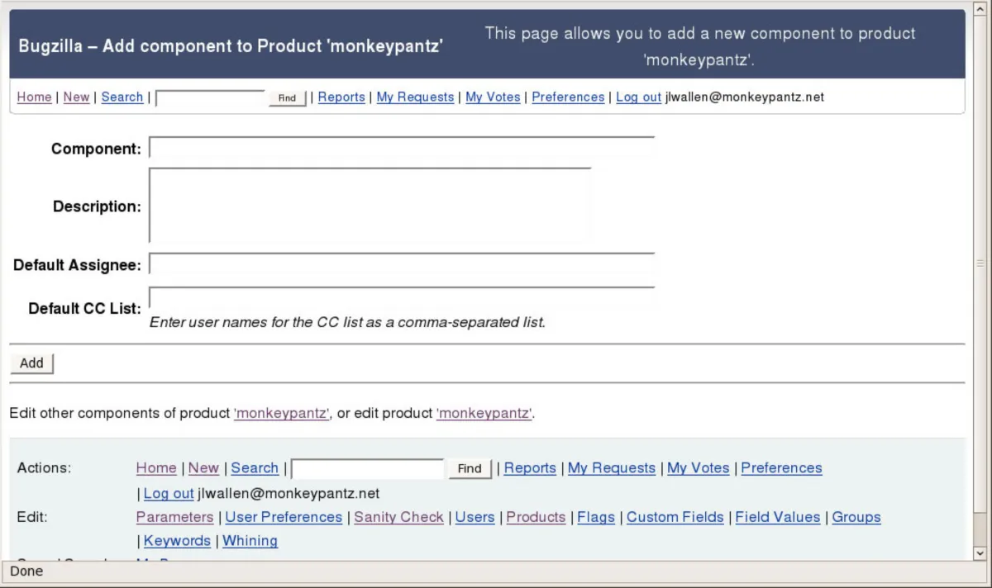The width and height of the screenshot is (992, 588).
Task: Click the Component name input field
Action: (402, 148)
